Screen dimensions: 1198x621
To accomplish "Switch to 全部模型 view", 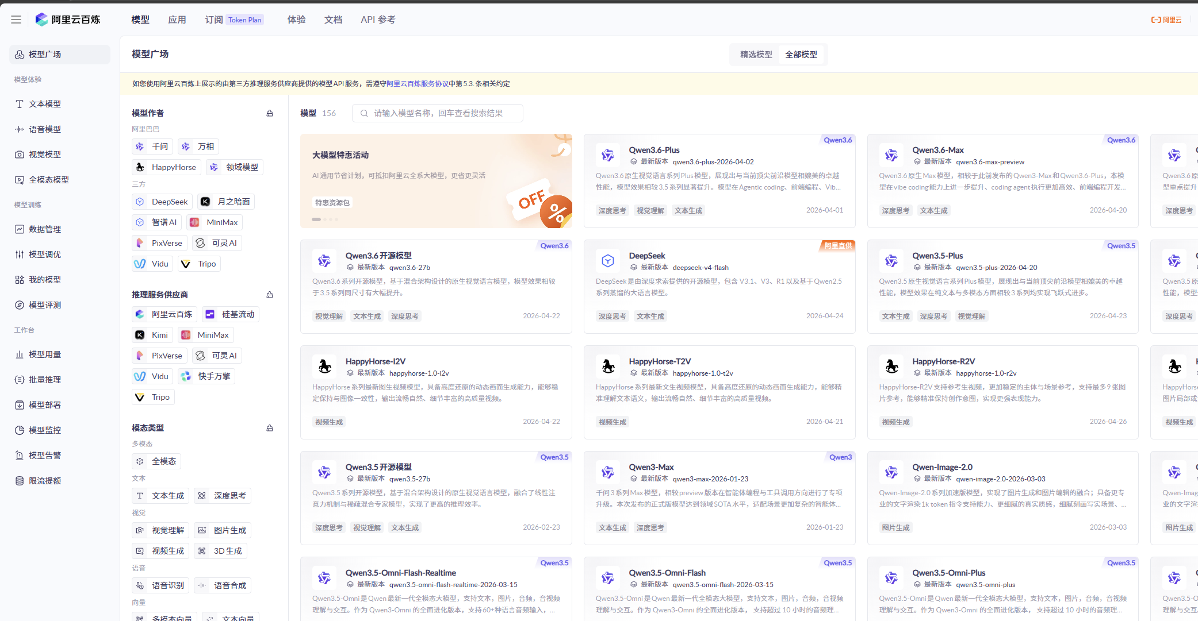I will tap(801, 55).
